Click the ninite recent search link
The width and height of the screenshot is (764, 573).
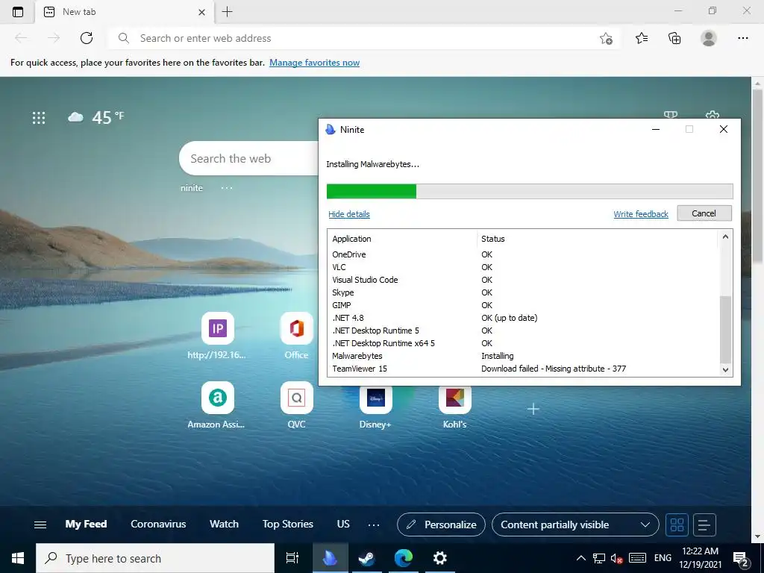192,188
